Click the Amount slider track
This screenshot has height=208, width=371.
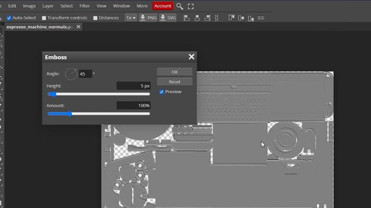click(99, 114)
